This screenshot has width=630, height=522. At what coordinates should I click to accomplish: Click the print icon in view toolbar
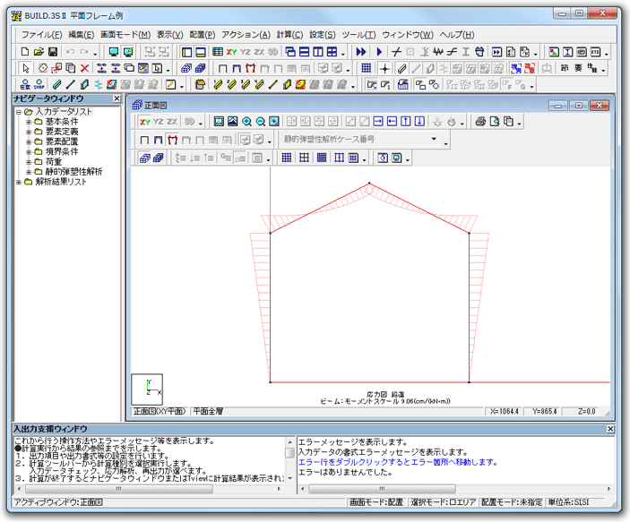[480, 122]
